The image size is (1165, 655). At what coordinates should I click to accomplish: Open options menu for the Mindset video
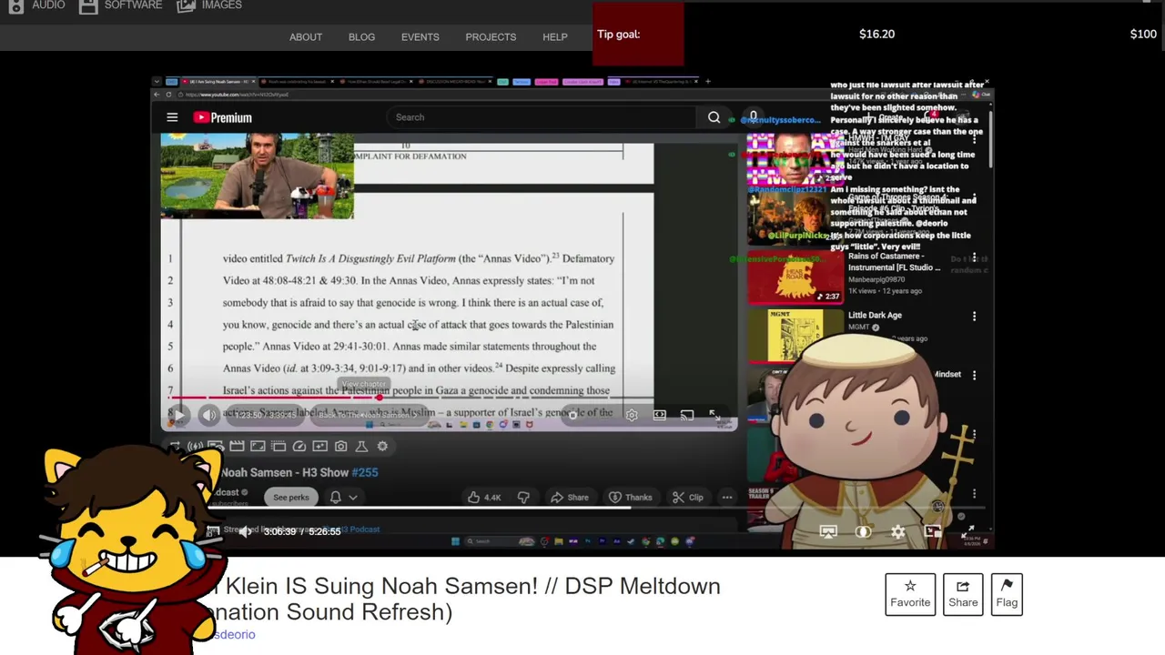tap(974, 375)
